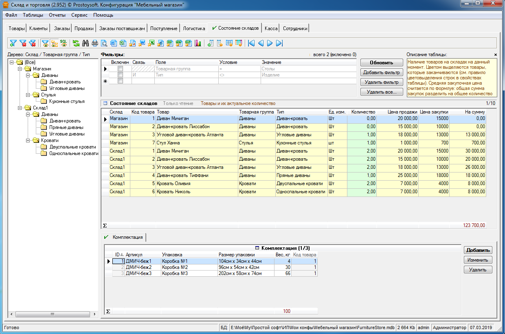505x334 pixels.
Task: Click the printer icon in toolbar
Action: (94, 43)
